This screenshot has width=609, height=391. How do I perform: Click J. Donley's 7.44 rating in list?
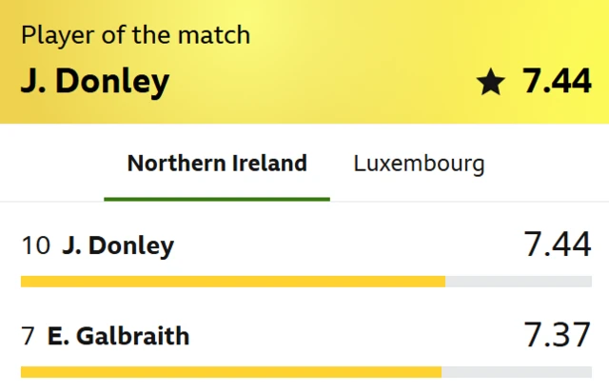tap(557, 244)
